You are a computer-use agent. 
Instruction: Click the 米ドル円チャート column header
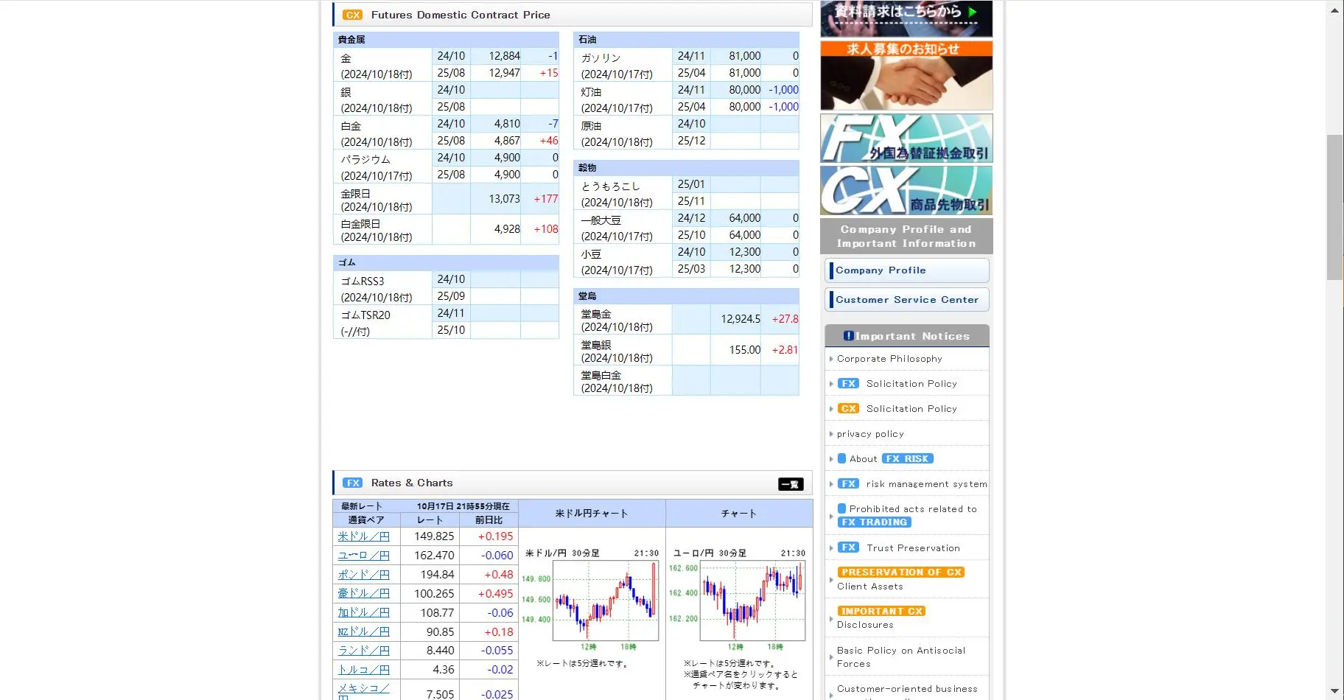coord(592,514)
